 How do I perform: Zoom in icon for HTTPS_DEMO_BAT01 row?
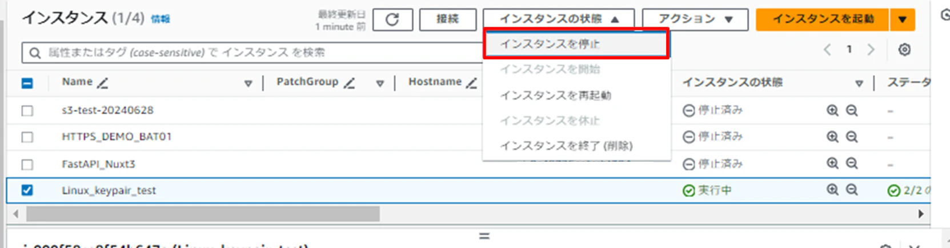point(832,136)
